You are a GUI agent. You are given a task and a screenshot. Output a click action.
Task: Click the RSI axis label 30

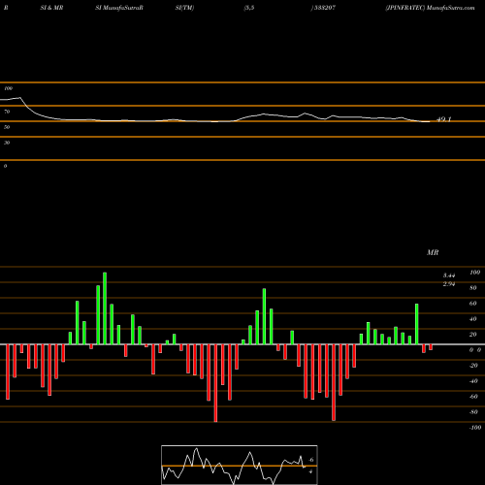click(x=7, y=143)
